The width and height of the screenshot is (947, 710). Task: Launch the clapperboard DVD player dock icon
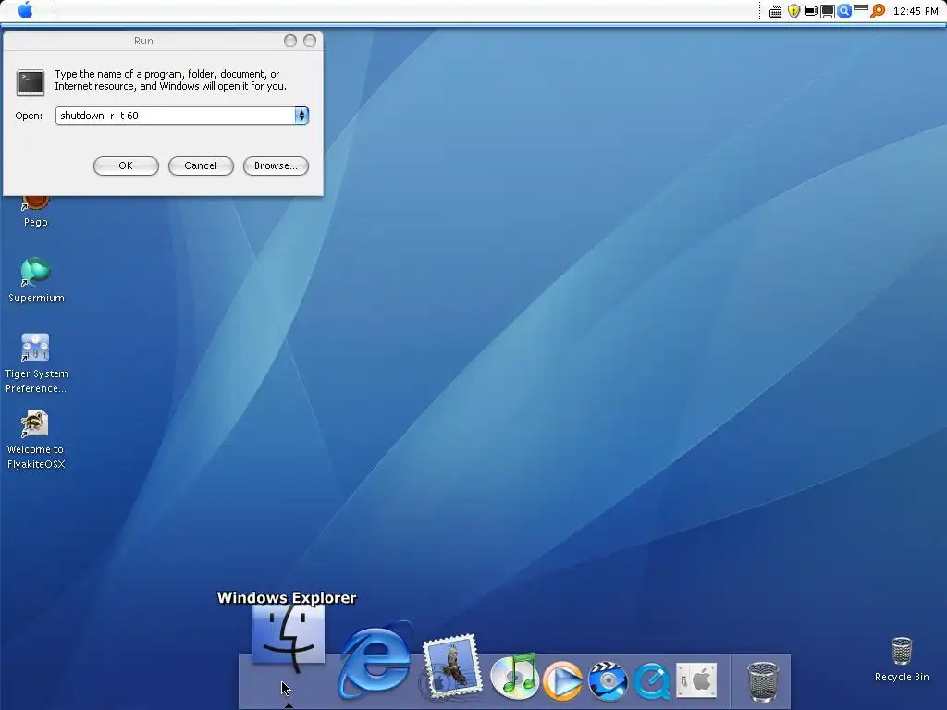click(x=608, y=679)
